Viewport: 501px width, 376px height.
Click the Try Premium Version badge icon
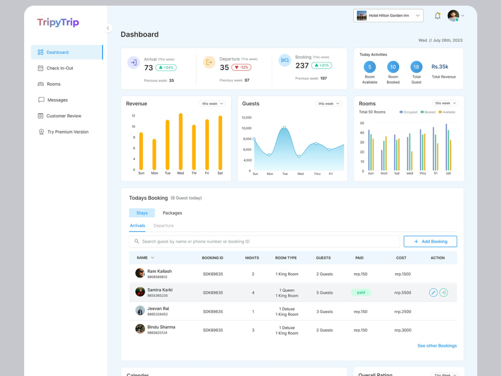(41, 132)
